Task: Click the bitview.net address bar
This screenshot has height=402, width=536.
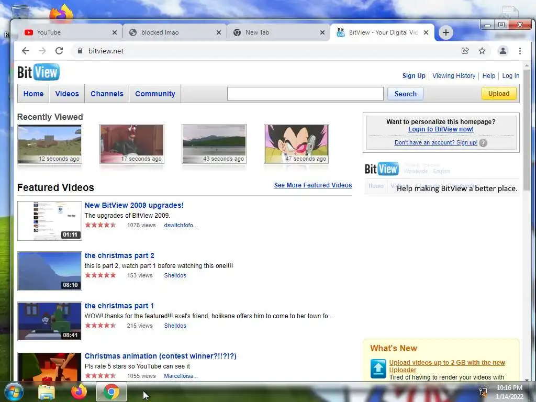Action: 266,51
